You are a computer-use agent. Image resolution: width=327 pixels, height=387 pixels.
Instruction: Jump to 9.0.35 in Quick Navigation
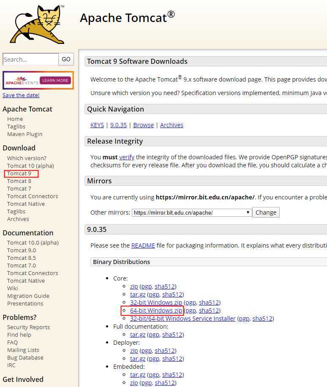point(118,125)
